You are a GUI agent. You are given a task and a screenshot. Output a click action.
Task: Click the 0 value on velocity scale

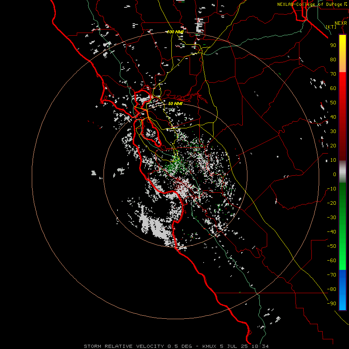(335, 174)
